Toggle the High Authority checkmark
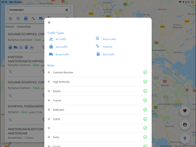This screenshot has height=147, width=196. click(x=145, y=82)
